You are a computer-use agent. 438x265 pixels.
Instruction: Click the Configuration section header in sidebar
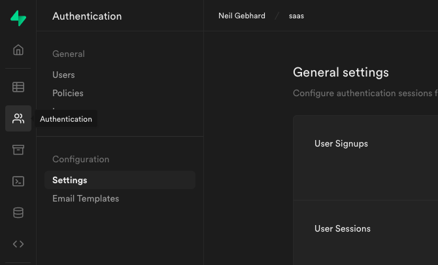(80, 160)
